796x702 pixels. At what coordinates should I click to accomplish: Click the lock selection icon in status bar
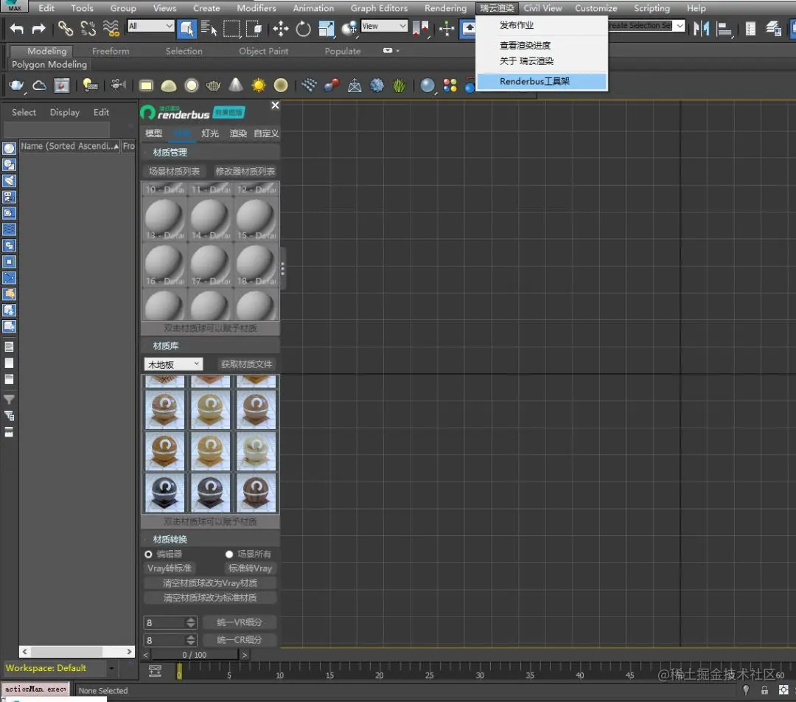764,689
